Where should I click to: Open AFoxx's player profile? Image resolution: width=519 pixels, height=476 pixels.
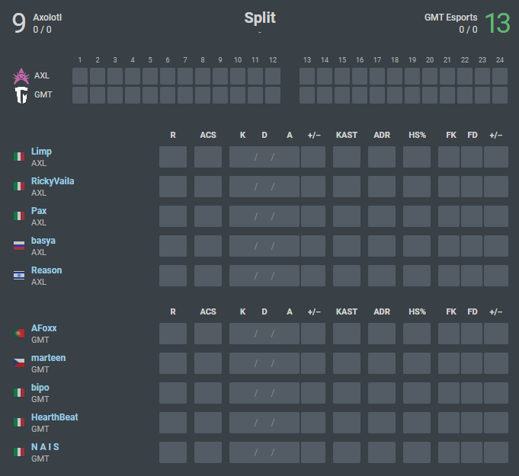(43, 328)
